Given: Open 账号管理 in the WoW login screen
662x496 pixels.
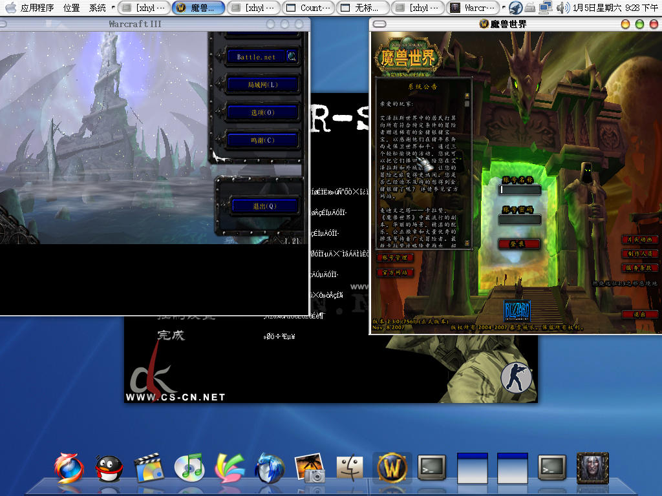Looking at the screenshot, I should pos(395,258).
